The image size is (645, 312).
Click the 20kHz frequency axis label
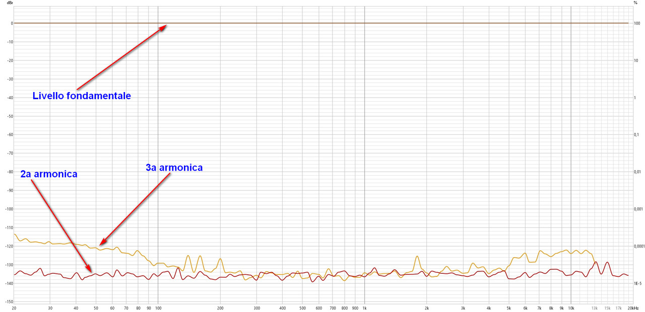point(633,307)
